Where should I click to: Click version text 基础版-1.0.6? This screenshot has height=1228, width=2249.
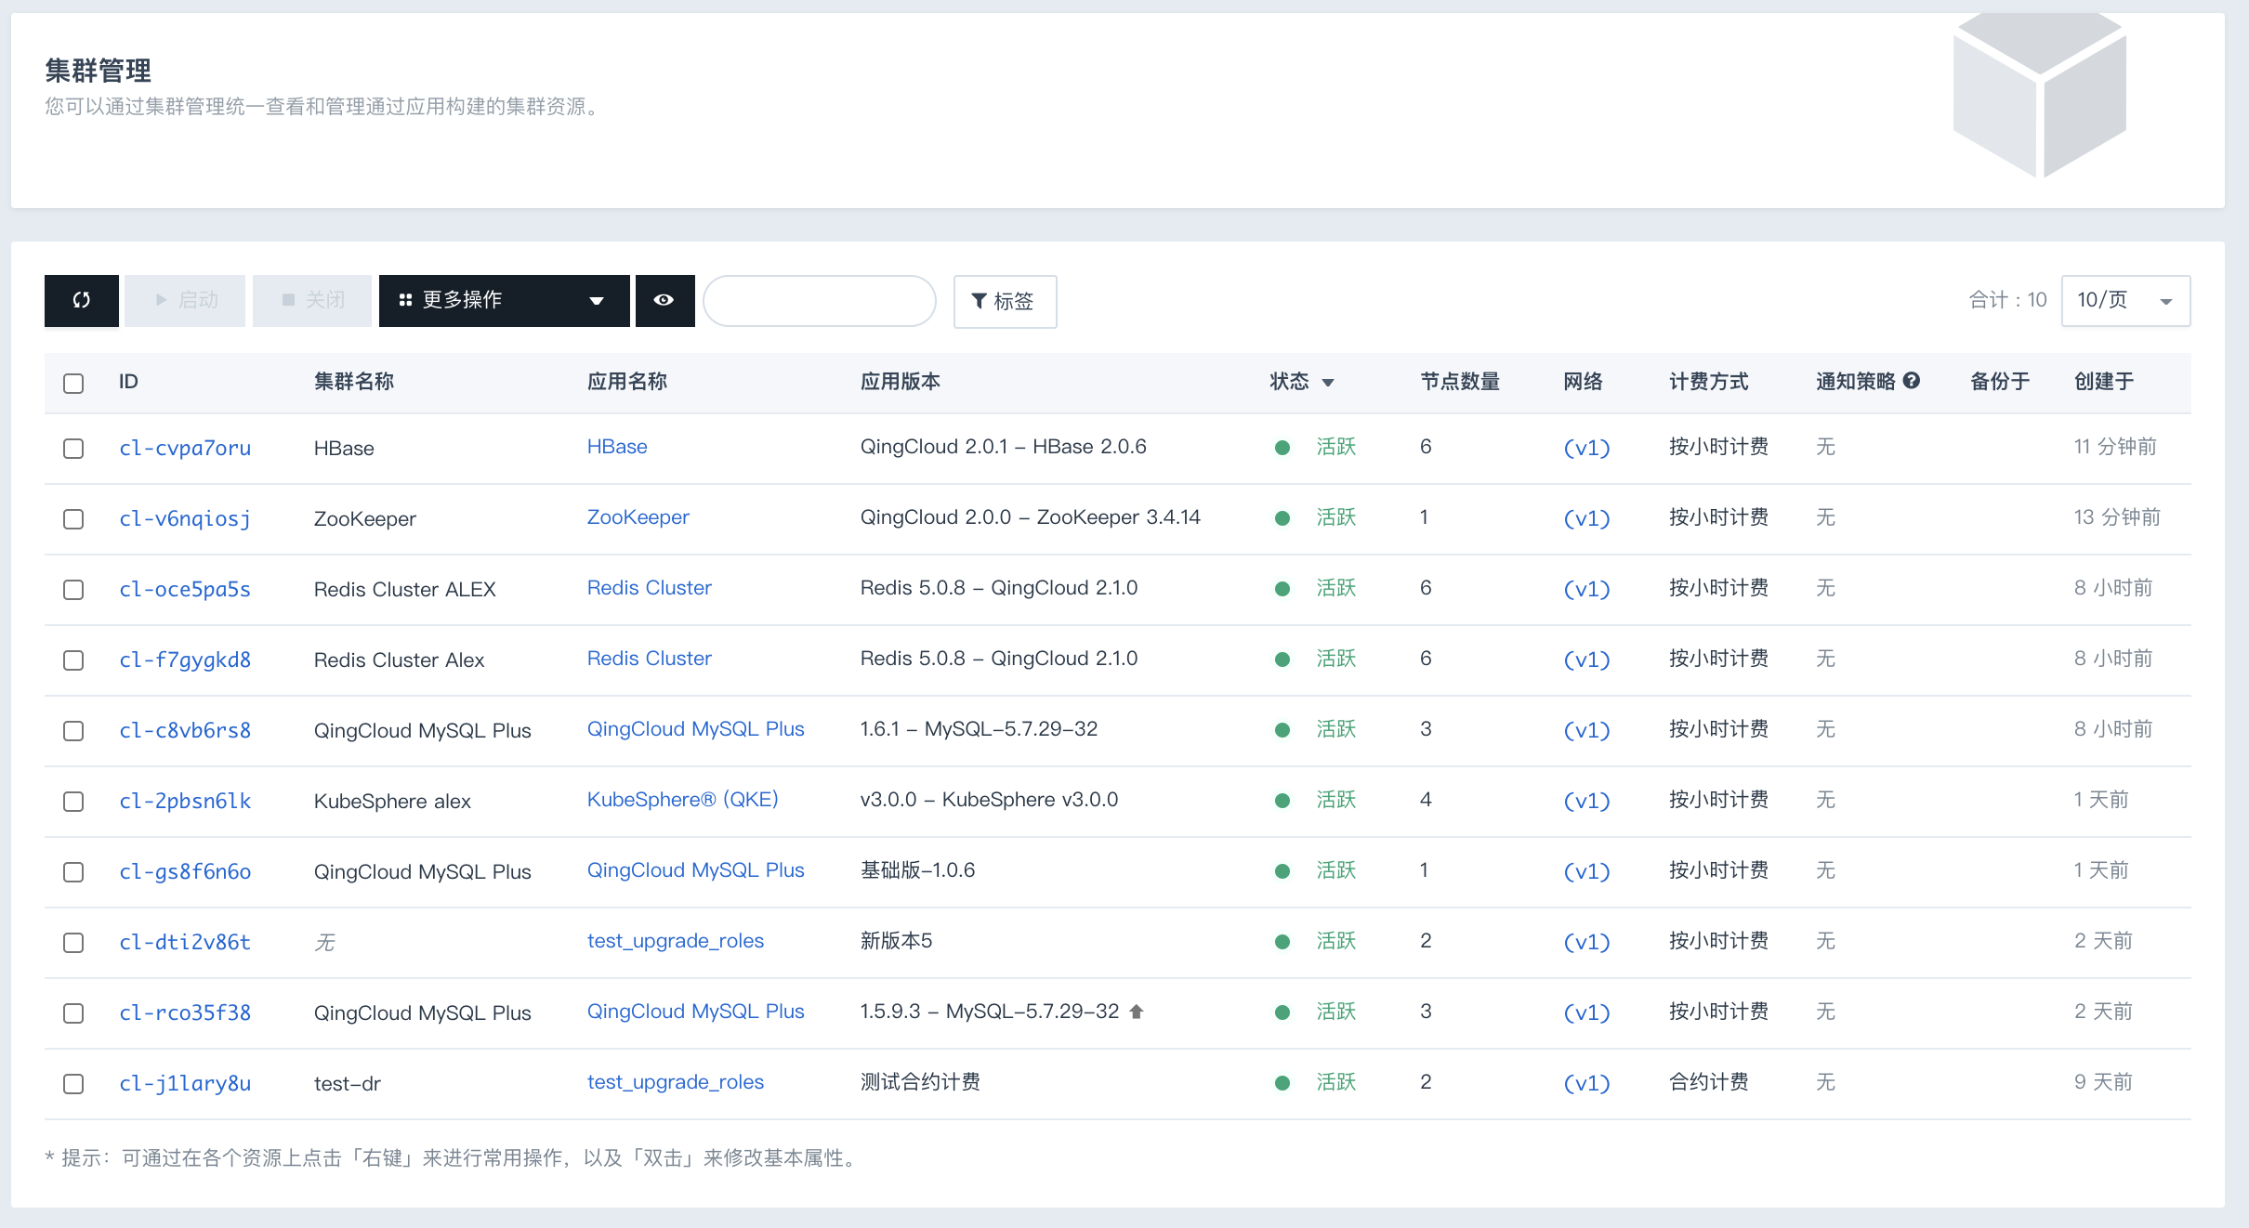[x=917, y=870]
